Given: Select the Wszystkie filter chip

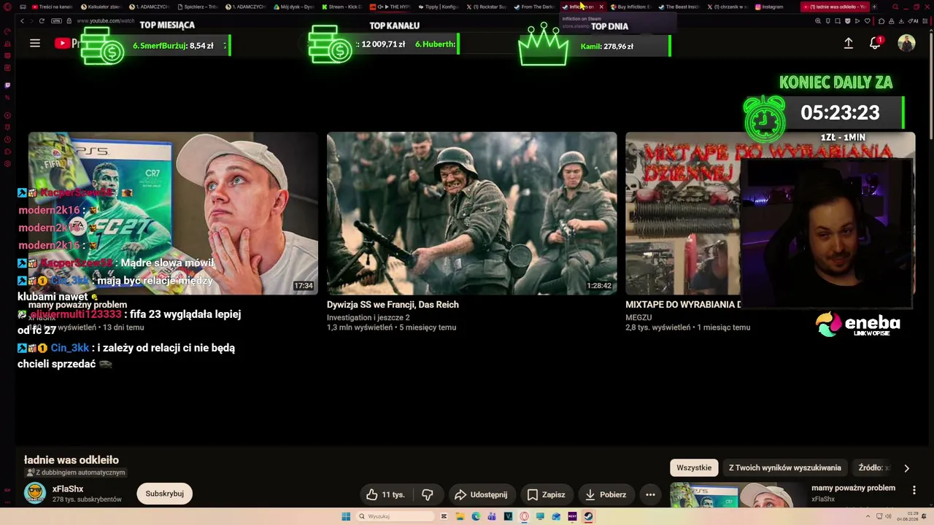Looking at the screenshot, I should 694,468.
